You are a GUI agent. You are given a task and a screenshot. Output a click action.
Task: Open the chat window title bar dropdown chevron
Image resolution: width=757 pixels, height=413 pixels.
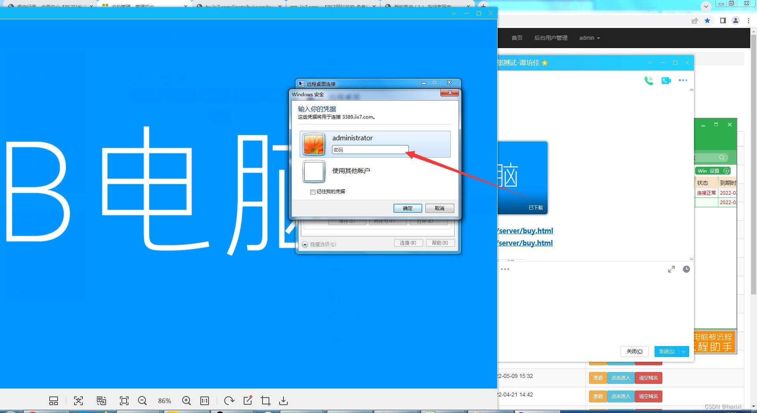click(x=651, y=63)
